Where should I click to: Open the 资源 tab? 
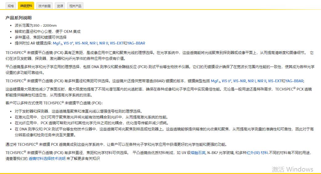[x=60, y=6]
